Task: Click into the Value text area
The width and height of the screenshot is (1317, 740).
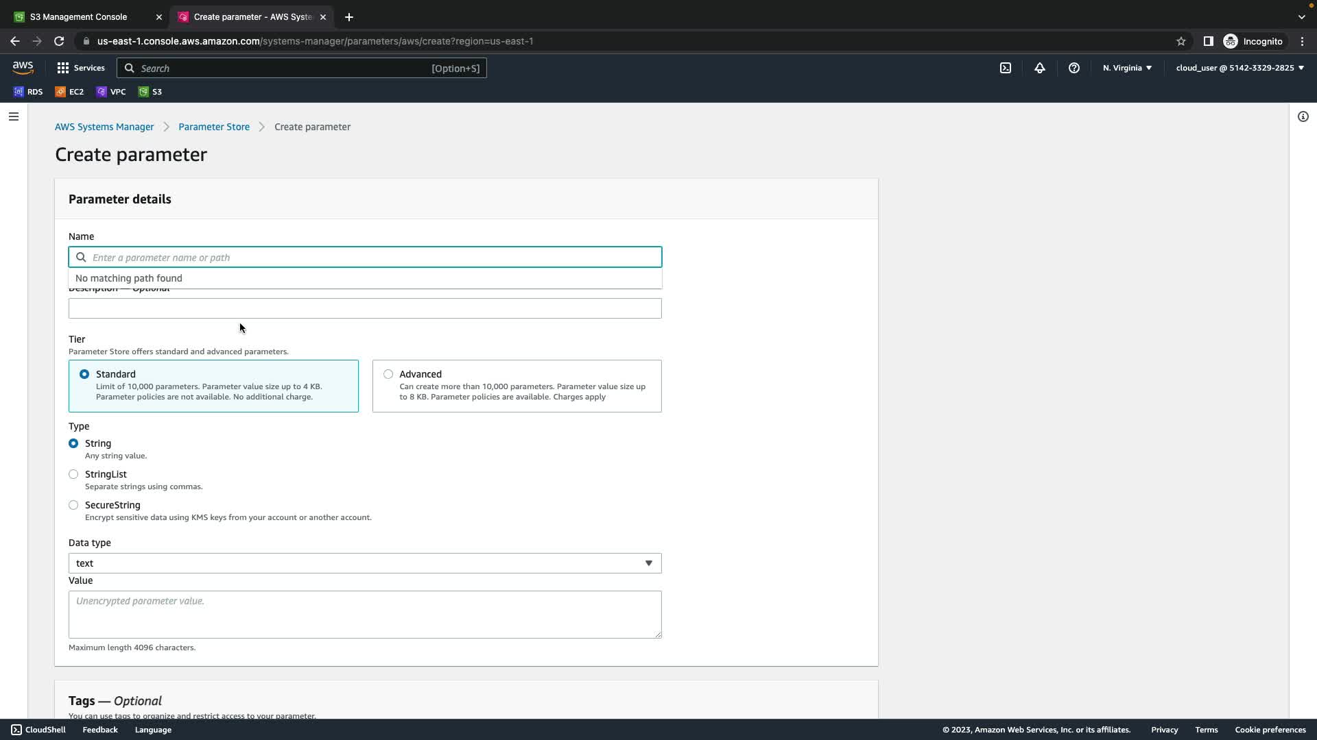Action: [365, 615]
